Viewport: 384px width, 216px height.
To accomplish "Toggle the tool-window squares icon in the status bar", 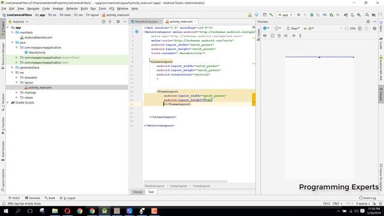I will [x=4, y=203].
